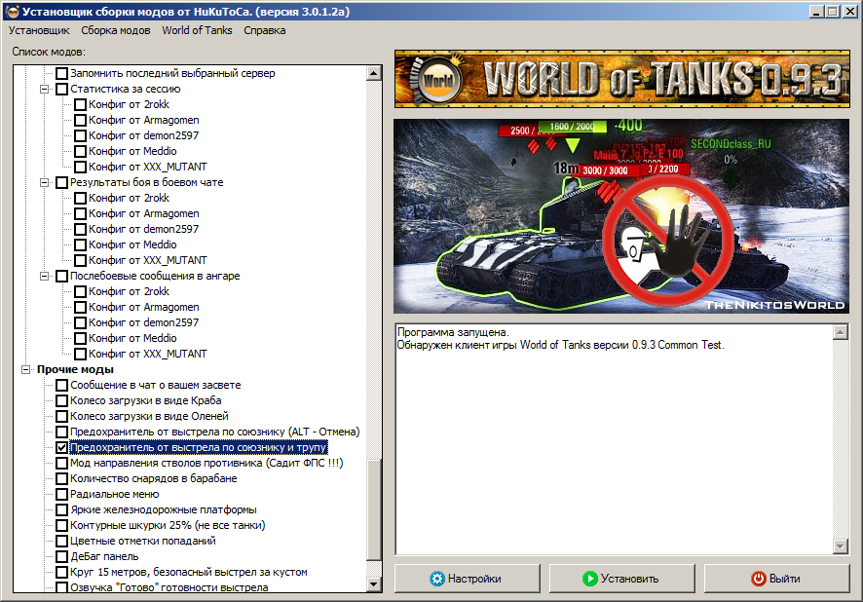This screenshot has height=602, width=863.
Task: Check Контурные шкурки 25% checkbox
Action: [x=61, y=525]
